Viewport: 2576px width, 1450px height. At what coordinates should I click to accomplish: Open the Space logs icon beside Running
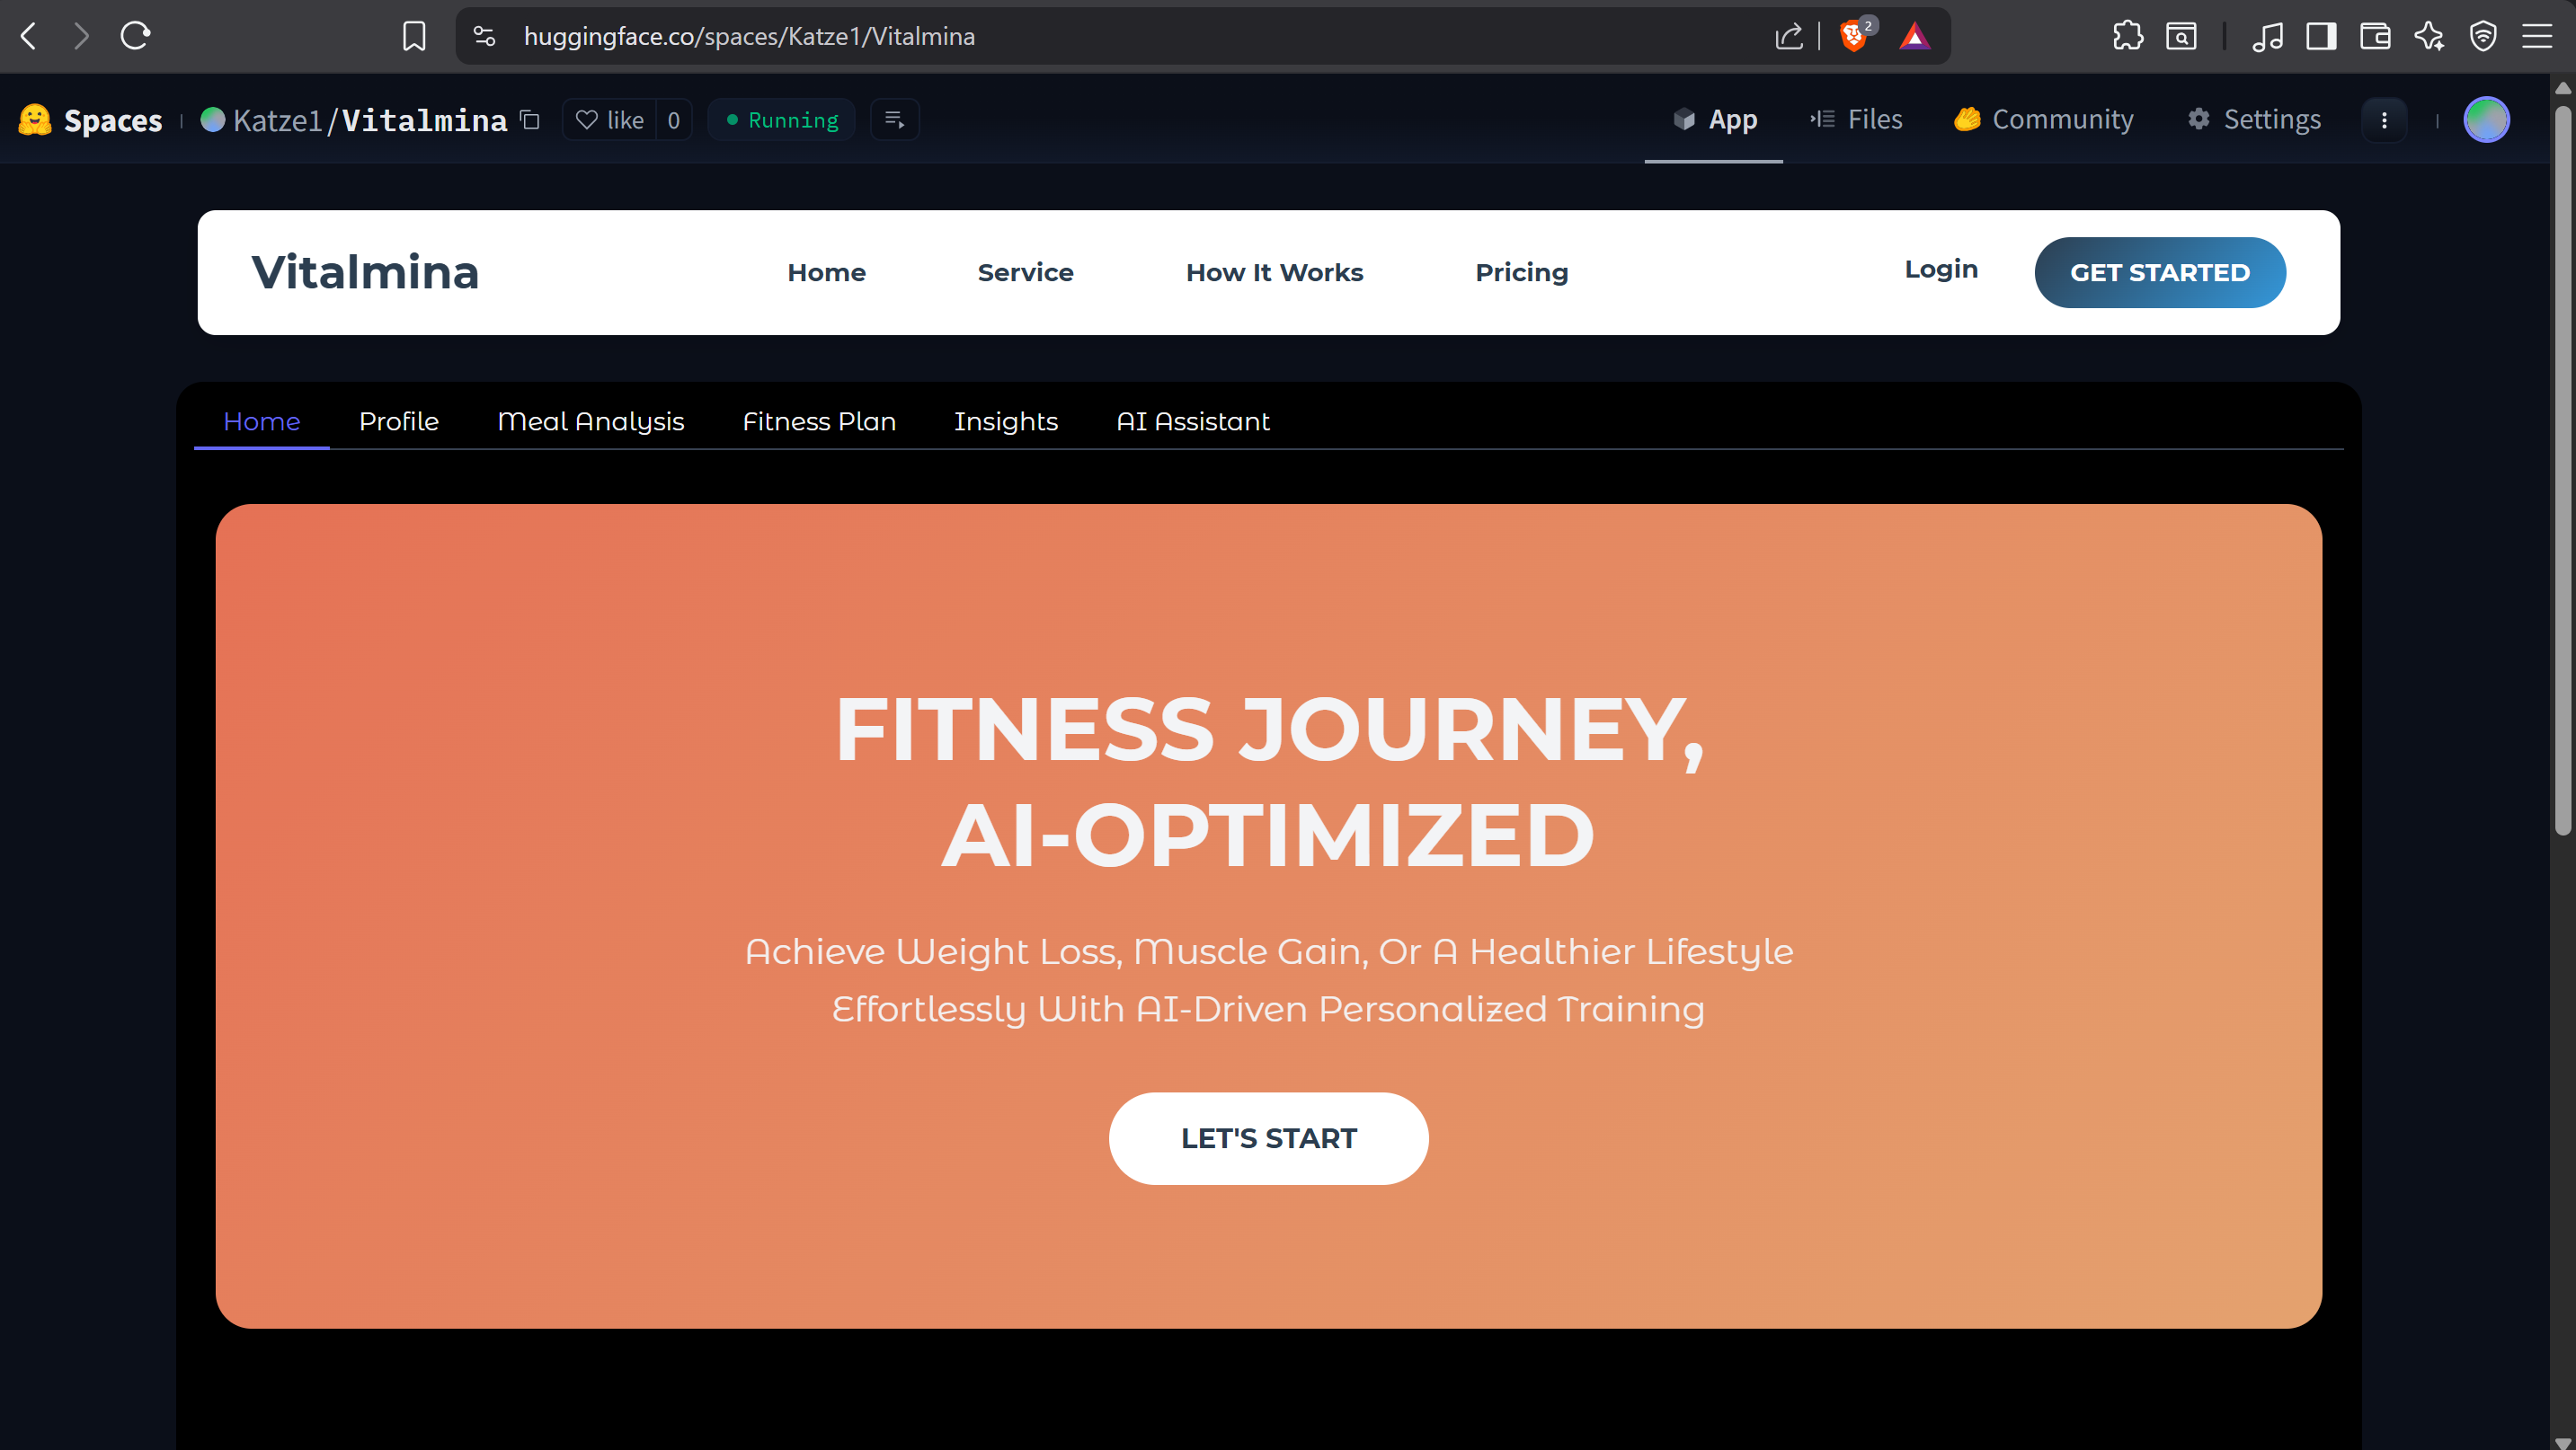point(894,119)
